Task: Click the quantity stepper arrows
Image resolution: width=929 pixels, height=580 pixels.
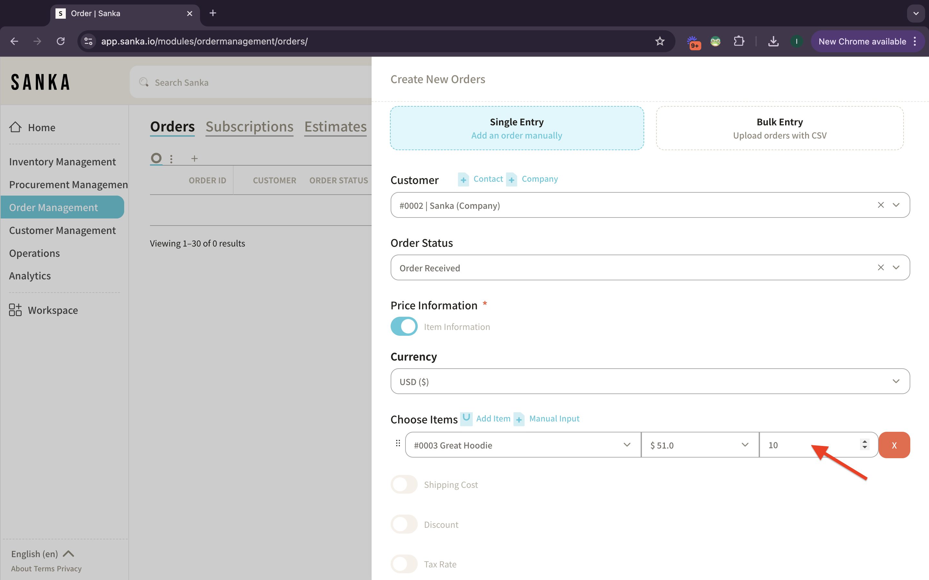Action: (864, 445)
